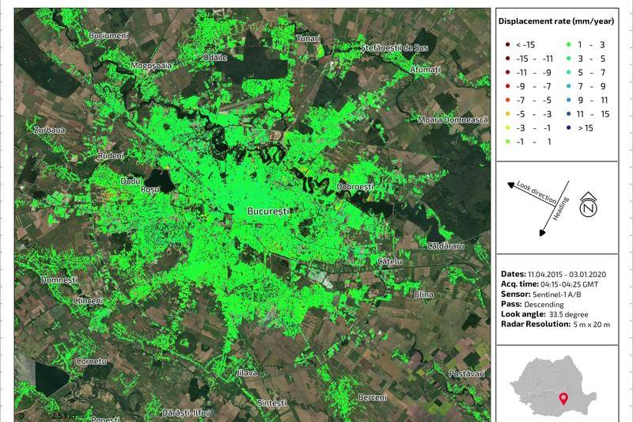Screen dimensions: 633x422
Task: Click the Dobroești label on the map
Action: click(x=354, y=187)
